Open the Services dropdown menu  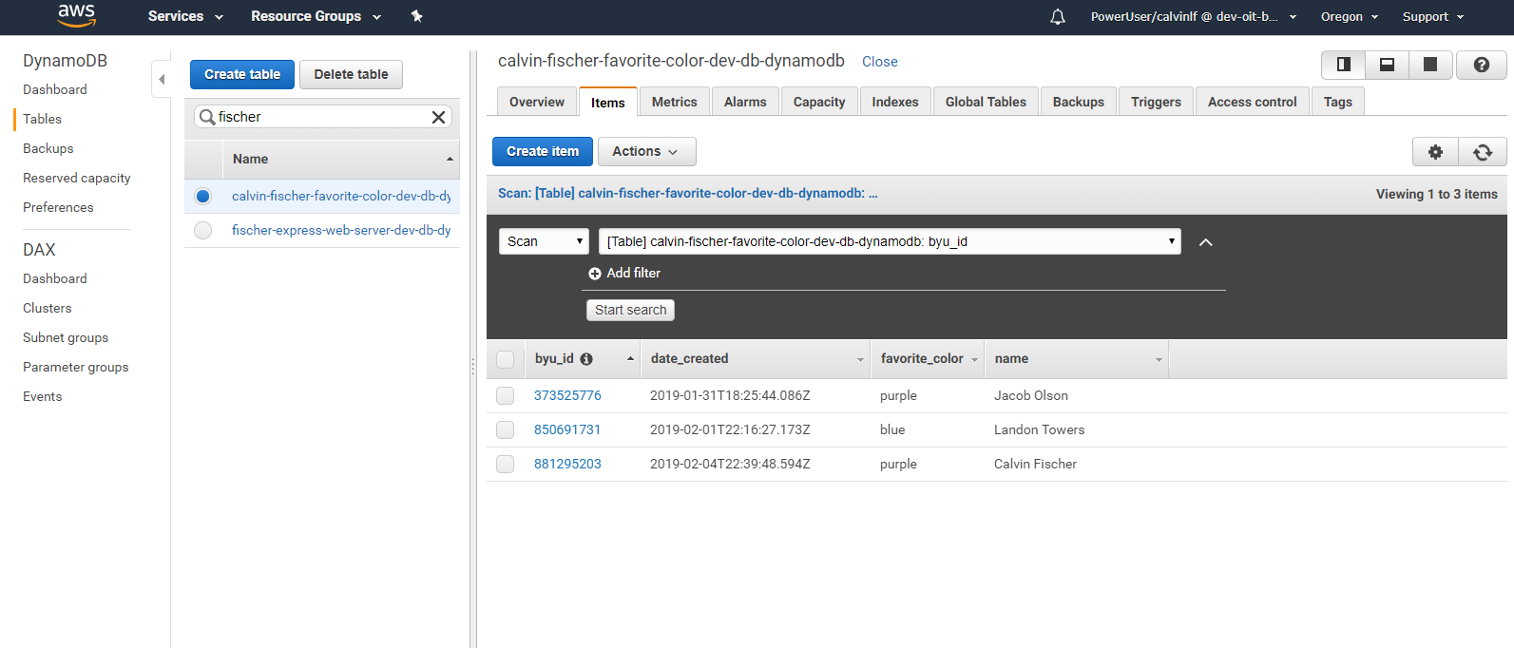pos(185,16)
